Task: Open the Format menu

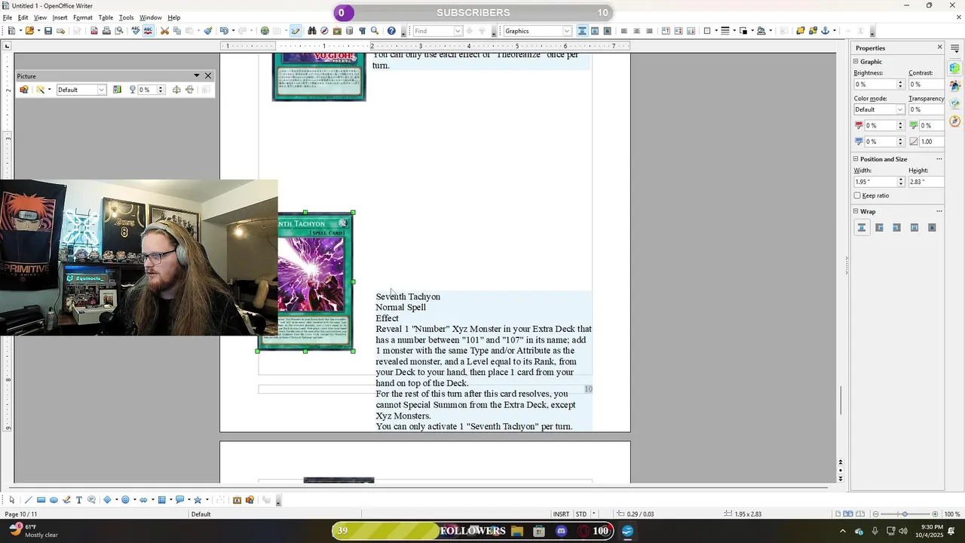Action: (83, 17)
